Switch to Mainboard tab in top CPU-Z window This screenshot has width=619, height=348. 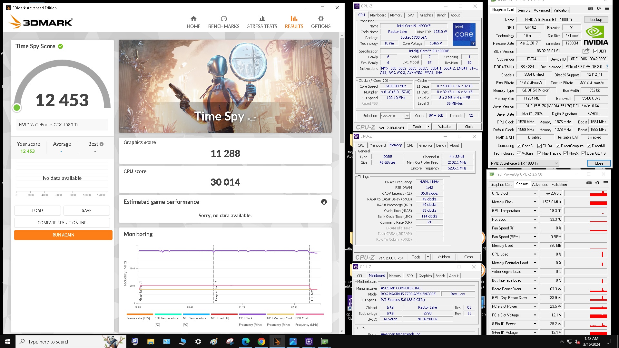378,15
